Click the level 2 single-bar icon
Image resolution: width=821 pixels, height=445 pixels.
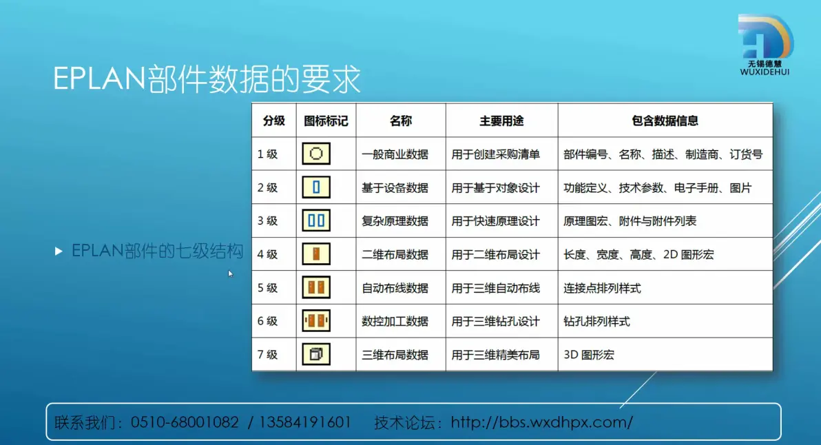tap(316, 187)
